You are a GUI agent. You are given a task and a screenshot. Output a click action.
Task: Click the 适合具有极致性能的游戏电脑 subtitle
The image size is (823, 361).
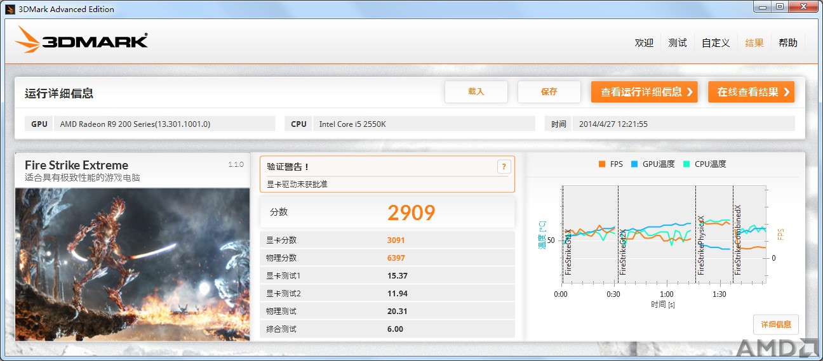pyautogui.click(x=83, y=178)
